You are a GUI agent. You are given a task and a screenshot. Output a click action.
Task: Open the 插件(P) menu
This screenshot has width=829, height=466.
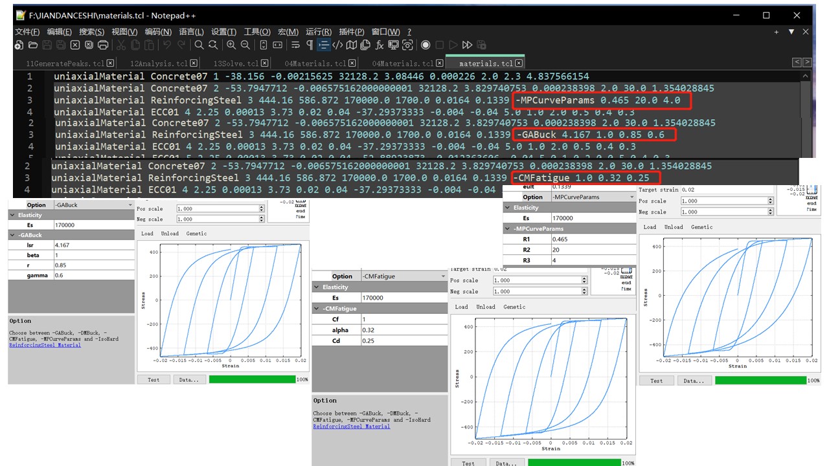click(352, 32)
